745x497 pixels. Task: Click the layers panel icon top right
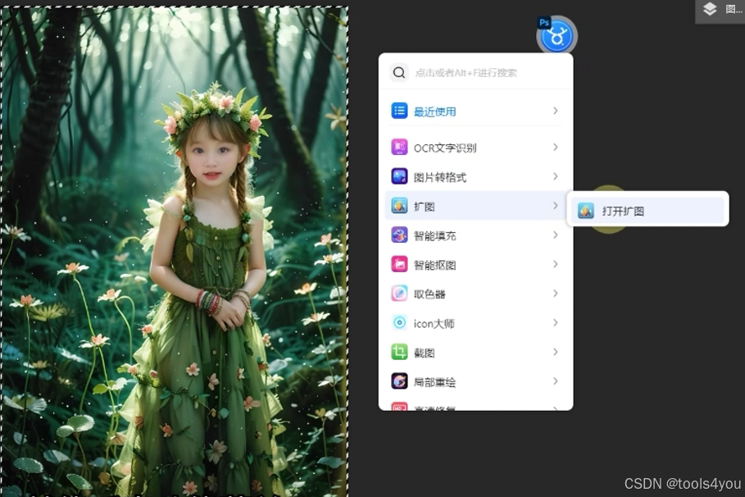tap(710, 9)
